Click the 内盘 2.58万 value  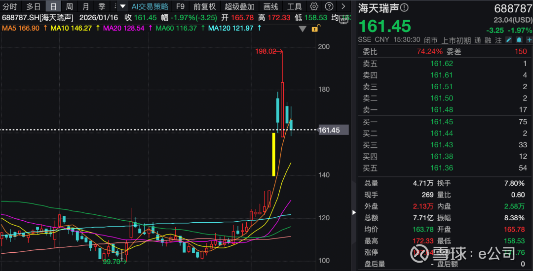pos(514,206)
